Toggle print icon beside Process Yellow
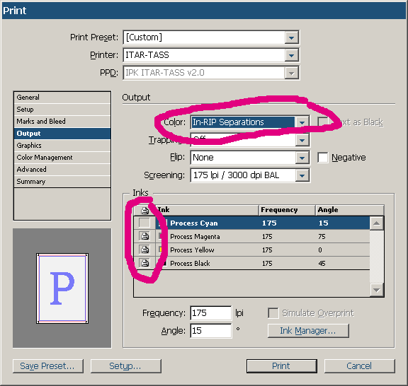 144,250
